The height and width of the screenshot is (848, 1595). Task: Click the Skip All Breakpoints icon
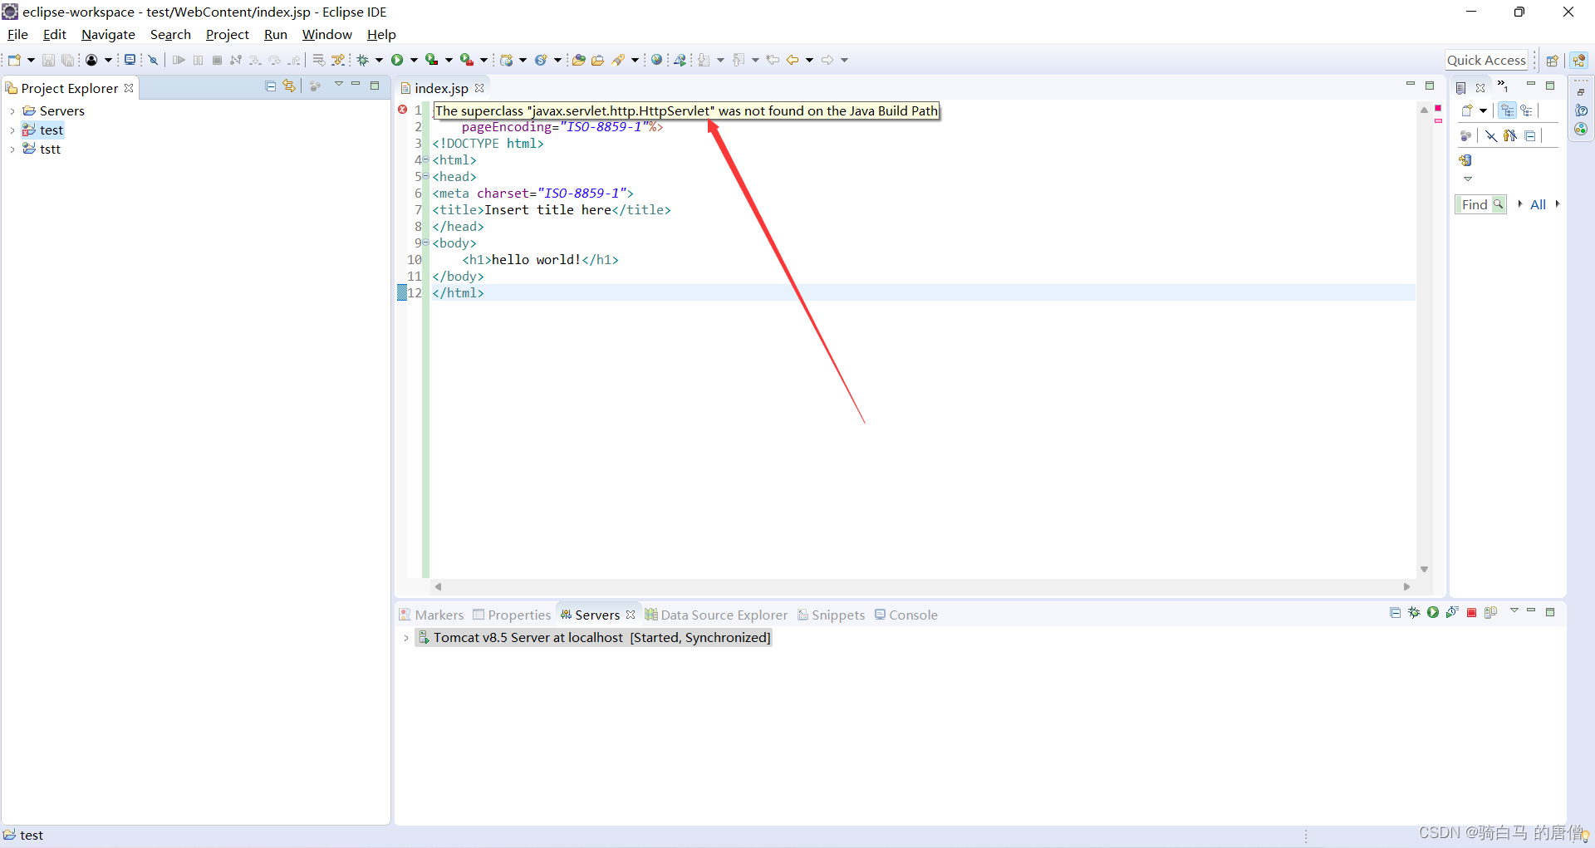(x=153, y=60)
